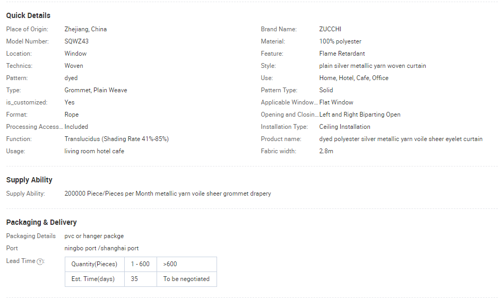Click the '35' estimated days cell

click(134, 279)
